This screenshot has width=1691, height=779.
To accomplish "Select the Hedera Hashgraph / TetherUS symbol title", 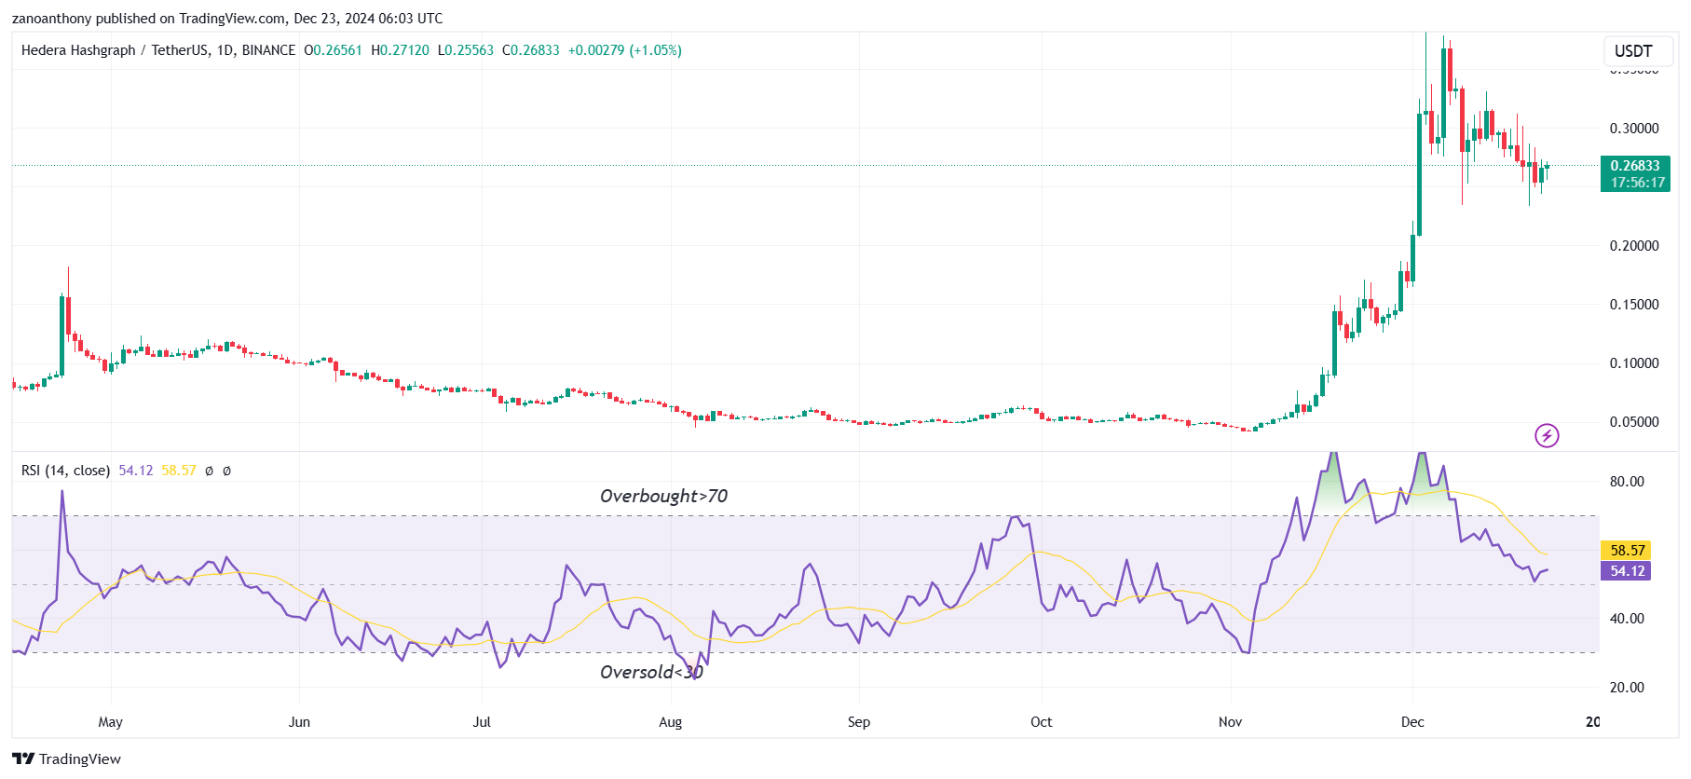I will pyautogui.click(x=158, y=50).
